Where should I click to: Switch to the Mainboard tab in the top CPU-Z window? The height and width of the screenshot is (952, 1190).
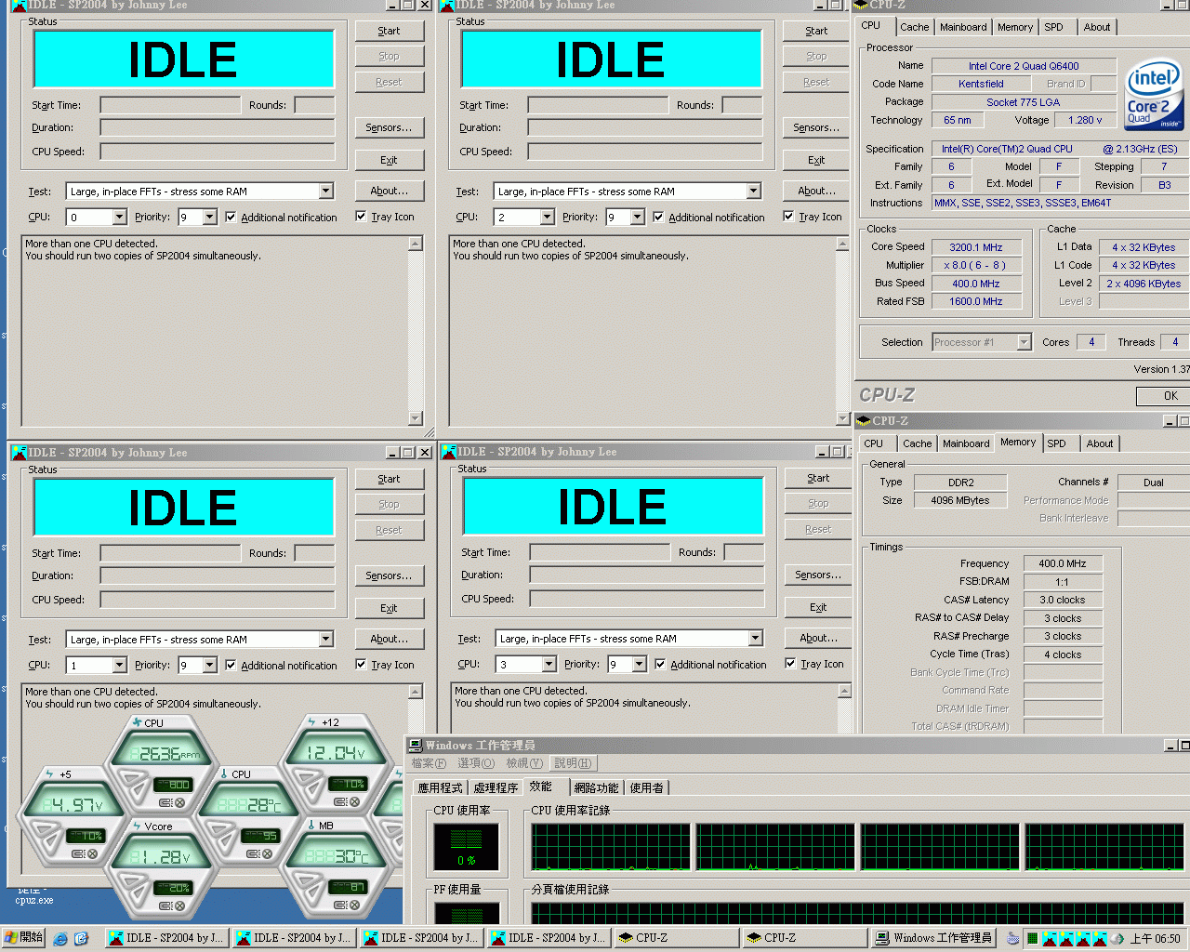click(x=963, y=27)
